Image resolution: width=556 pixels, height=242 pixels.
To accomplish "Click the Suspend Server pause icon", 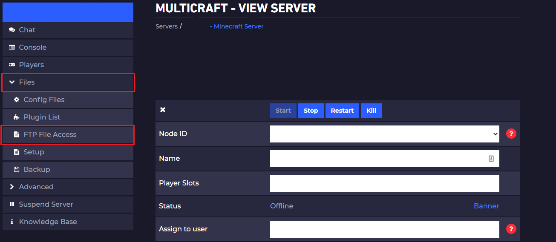I will [12, 204].
